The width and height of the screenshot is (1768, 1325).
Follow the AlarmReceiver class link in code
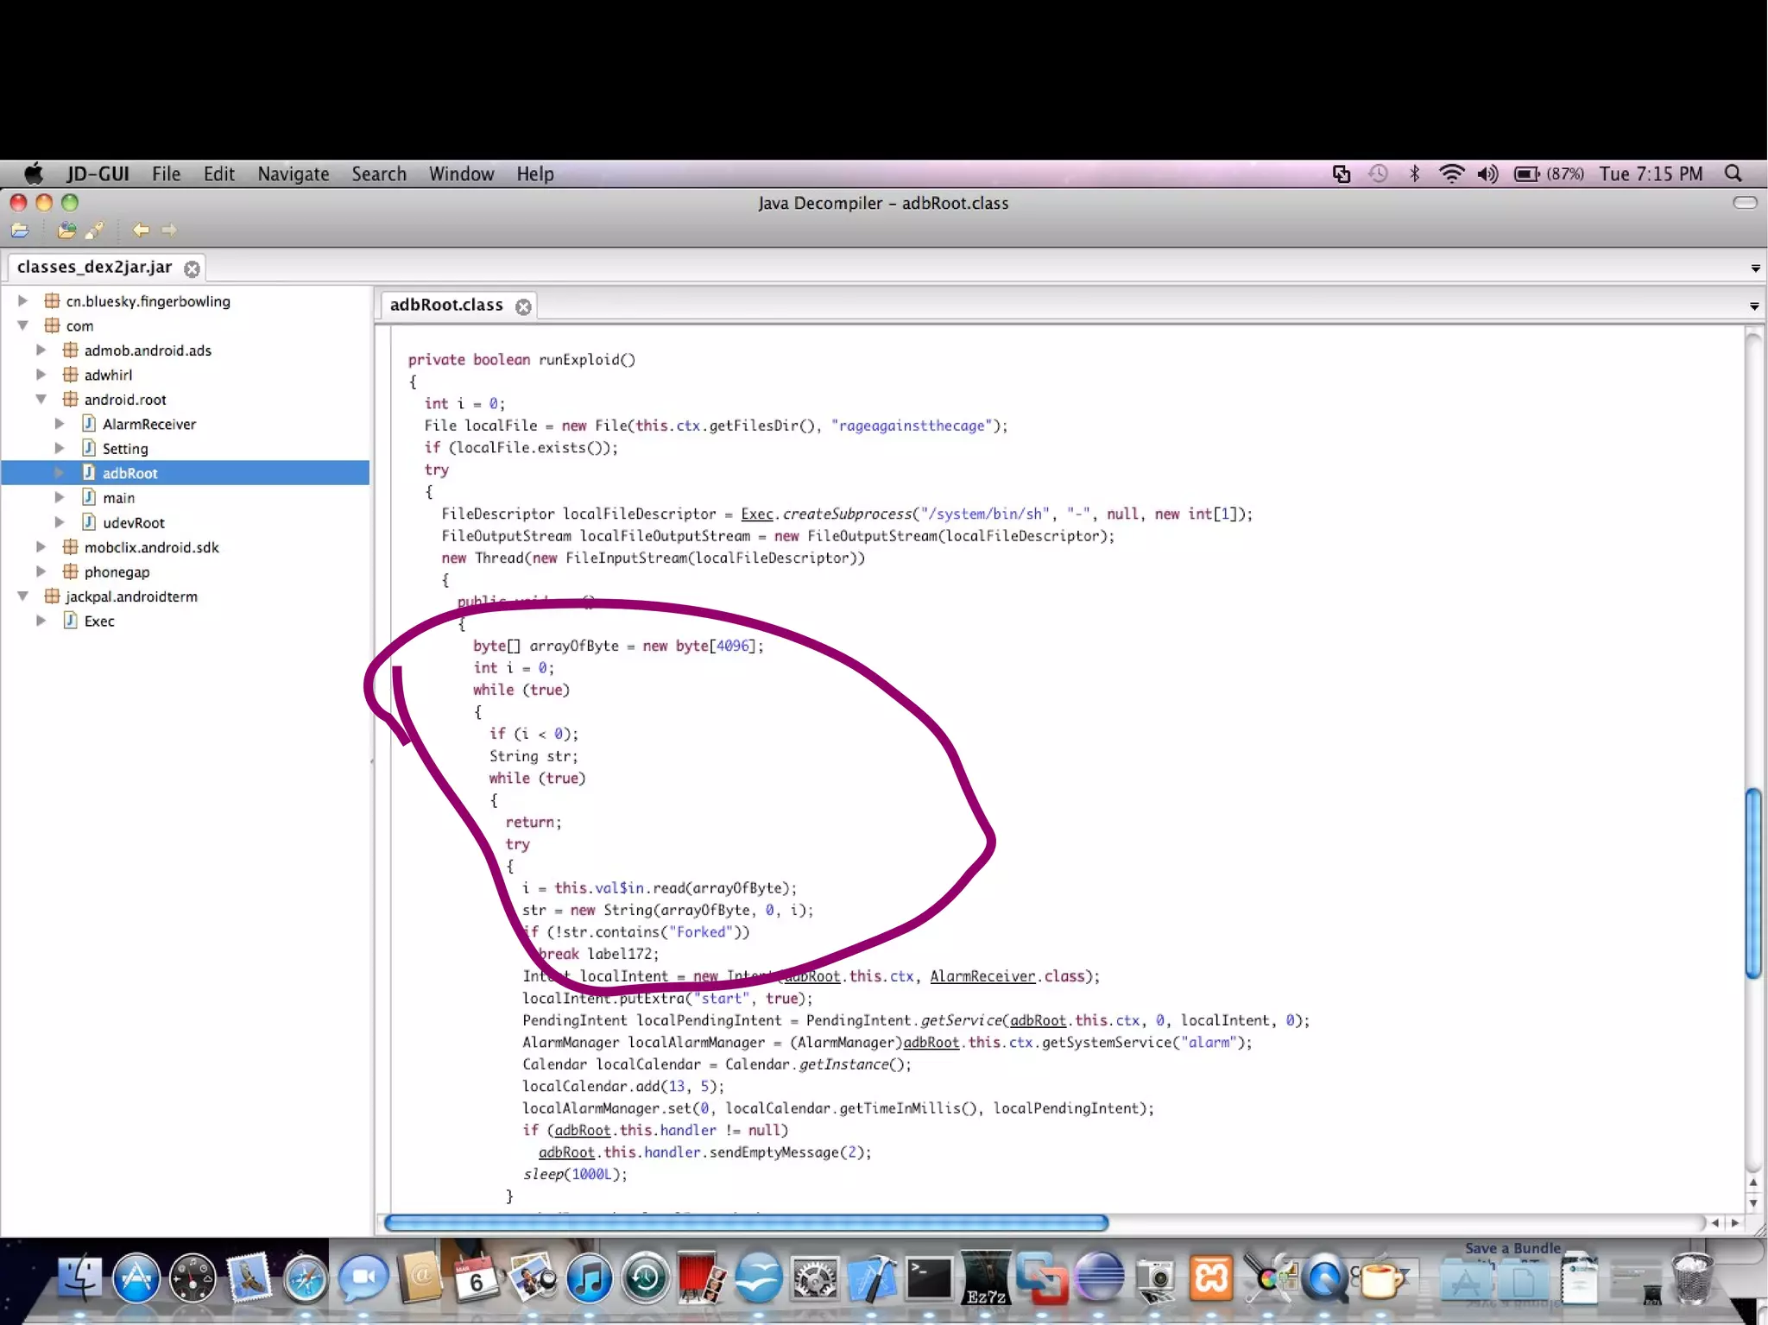[x=982, y=976]
